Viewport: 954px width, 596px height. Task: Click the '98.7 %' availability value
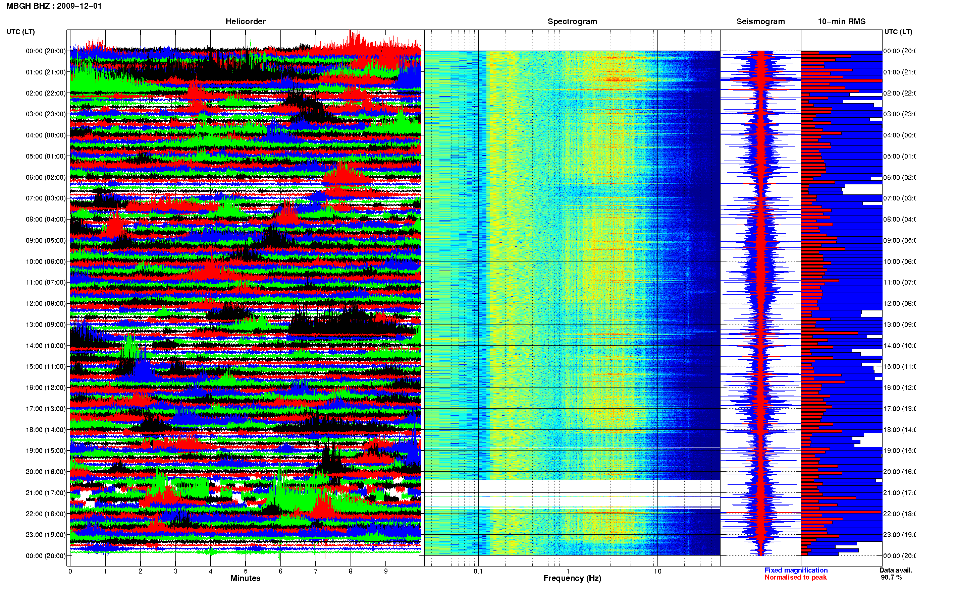tap(891, 577)
